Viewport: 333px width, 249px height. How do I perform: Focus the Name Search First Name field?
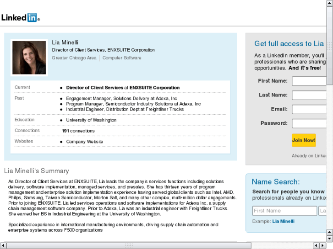pyautogui.click(x=284, y=211)
